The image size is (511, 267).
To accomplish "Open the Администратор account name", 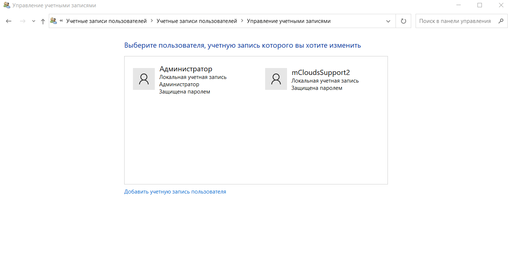I will pos(186,69).
